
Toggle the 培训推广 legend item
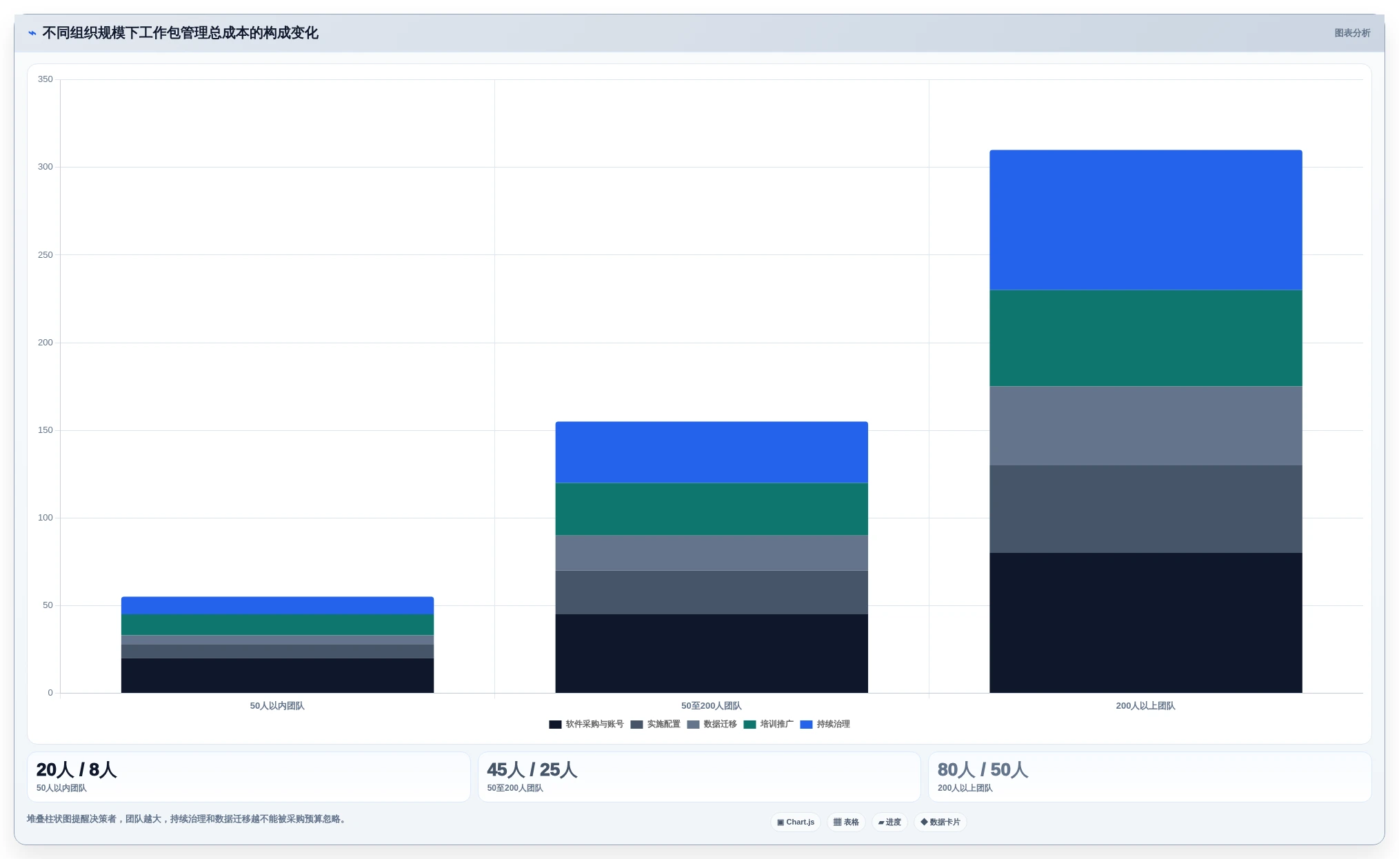(x=768, y=724)
